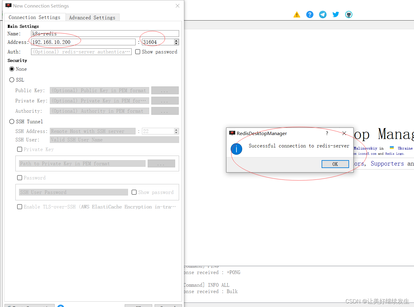Enable Show password next to Auth
Image resolution: width=414 pixels, height=307 pixels.
[x=138, y=52]
